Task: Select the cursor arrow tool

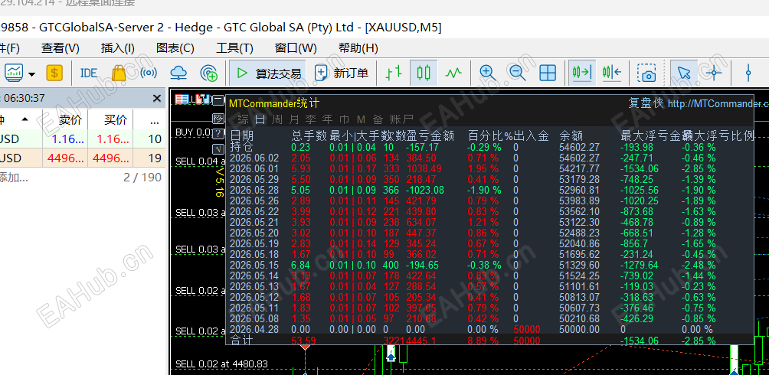Action: [683, 73]
